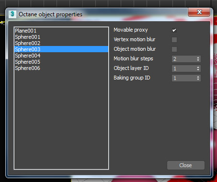Select Sphere006 in the object list

pos(61,68)
